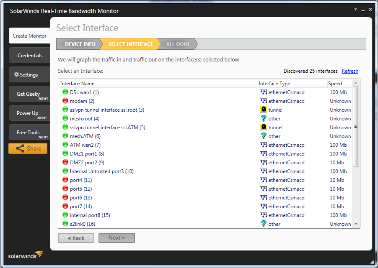
Task: Click green status icon for DSL wan1 (1)
Action: [x=65, y=92]
